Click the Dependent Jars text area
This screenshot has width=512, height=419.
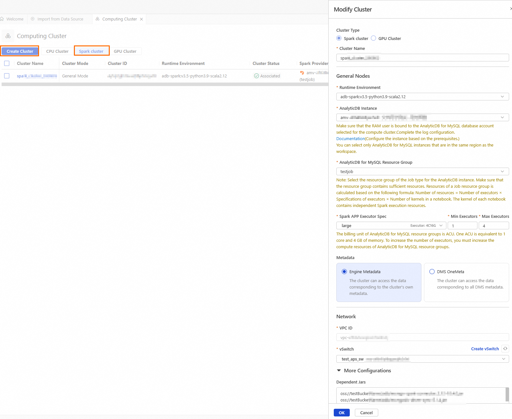click(420, 395)
